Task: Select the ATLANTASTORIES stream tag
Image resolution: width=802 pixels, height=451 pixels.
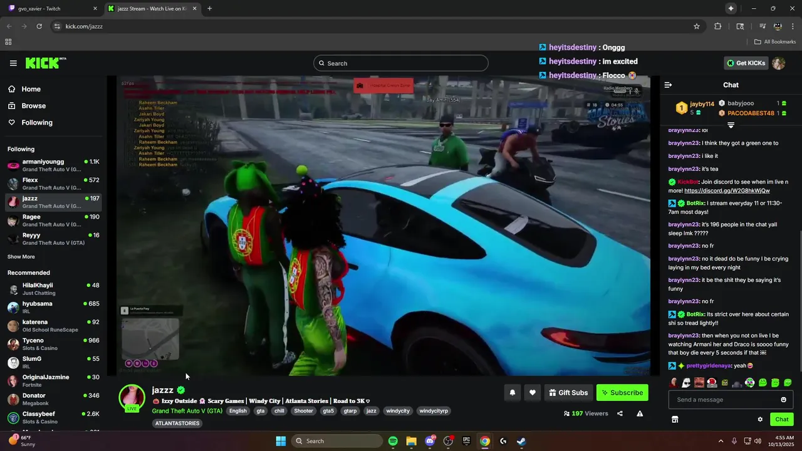Action: pos(177,423)
